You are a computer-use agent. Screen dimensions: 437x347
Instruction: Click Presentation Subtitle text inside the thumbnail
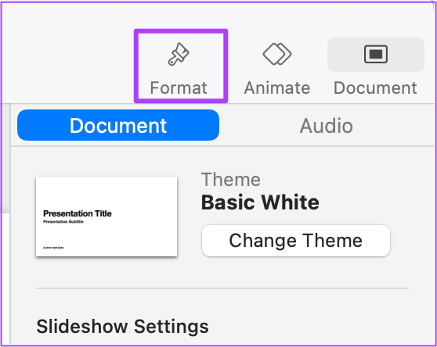63,222
